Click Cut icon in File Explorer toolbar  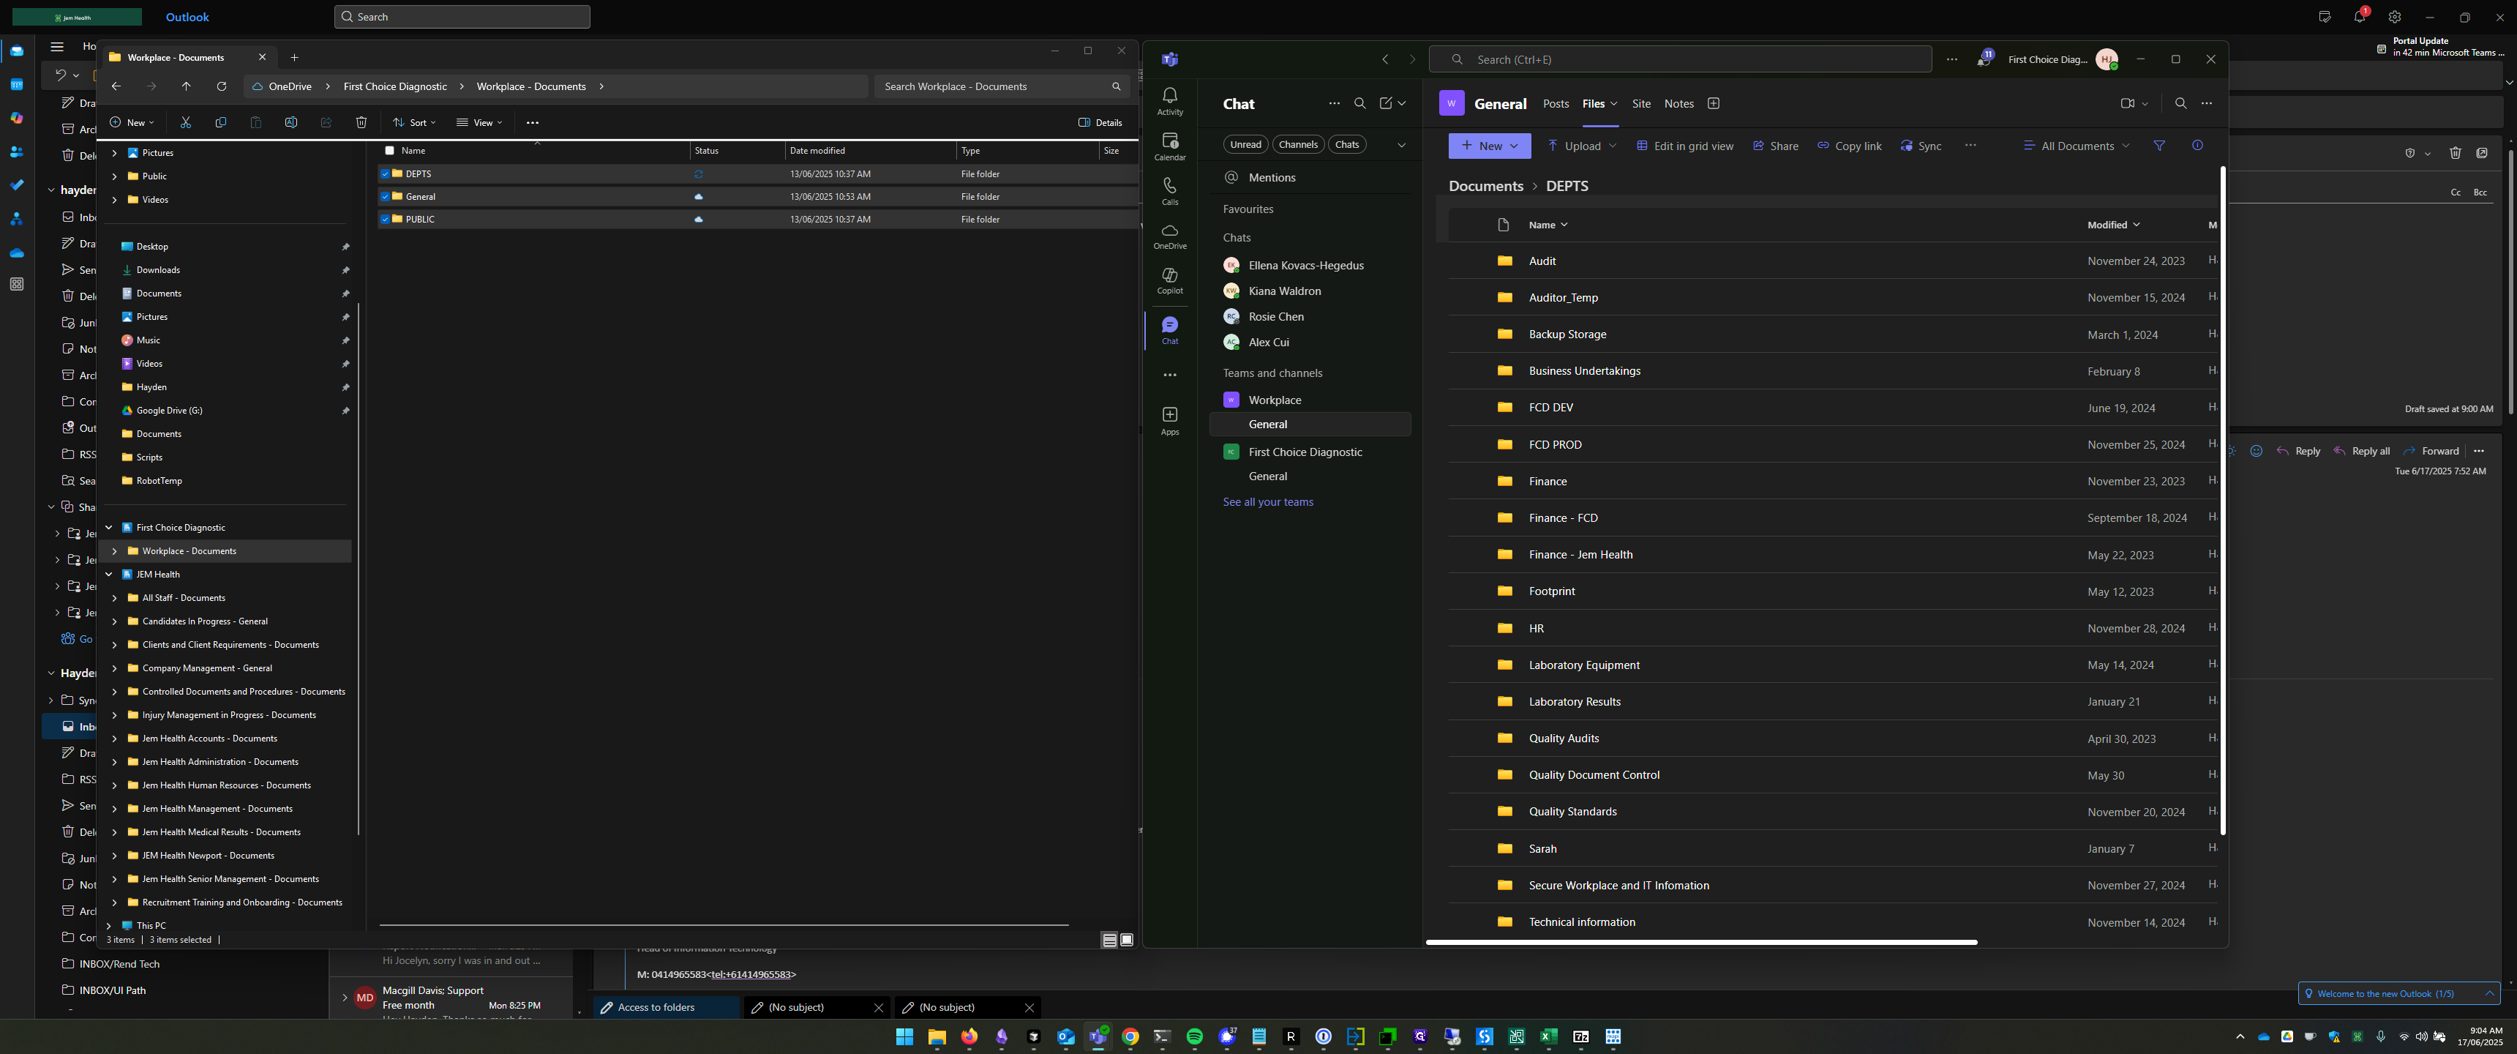[x=186, y=123]
